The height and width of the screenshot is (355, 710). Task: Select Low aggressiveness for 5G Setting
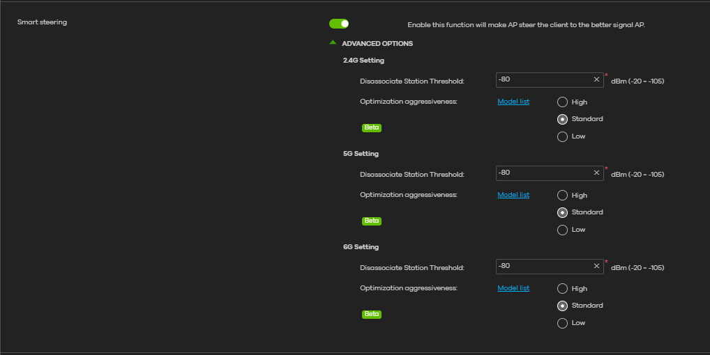(562, 230)
